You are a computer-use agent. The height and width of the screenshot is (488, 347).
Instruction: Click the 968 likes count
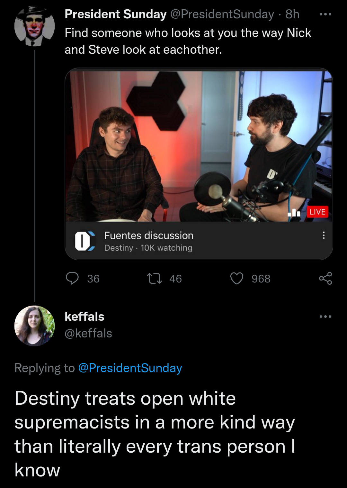[261, 279]
